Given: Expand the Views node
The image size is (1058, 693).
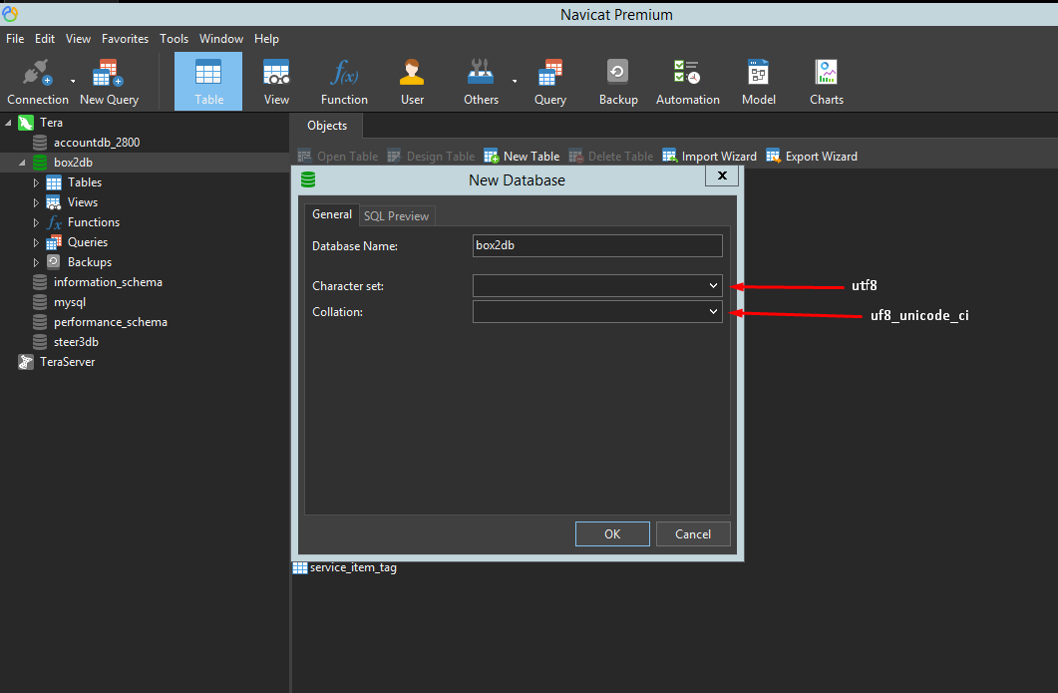Looking at the screenshot, I should point(36,202).
